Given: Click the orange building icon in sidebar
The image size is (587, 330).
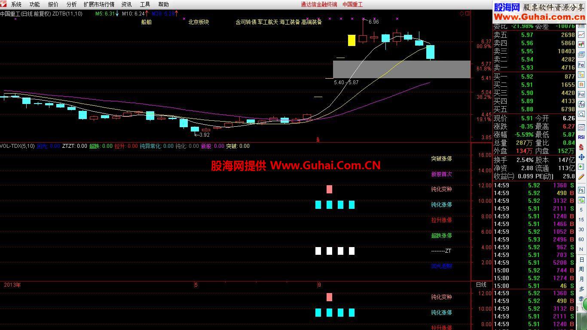Looking at the screenshot, I should coord(581,85).
